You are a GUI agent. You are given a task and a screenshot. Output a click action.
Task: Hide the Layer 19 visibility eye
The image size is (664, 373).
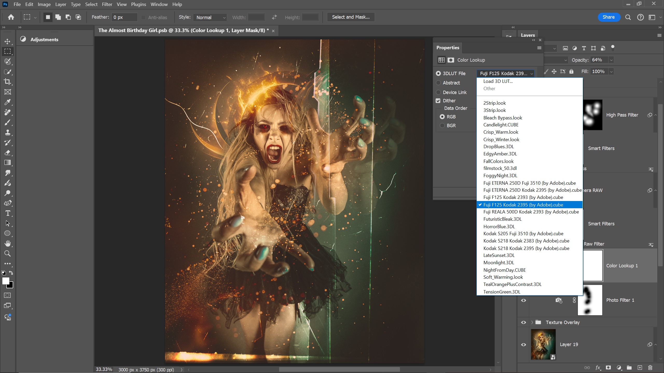coord(524,345)
